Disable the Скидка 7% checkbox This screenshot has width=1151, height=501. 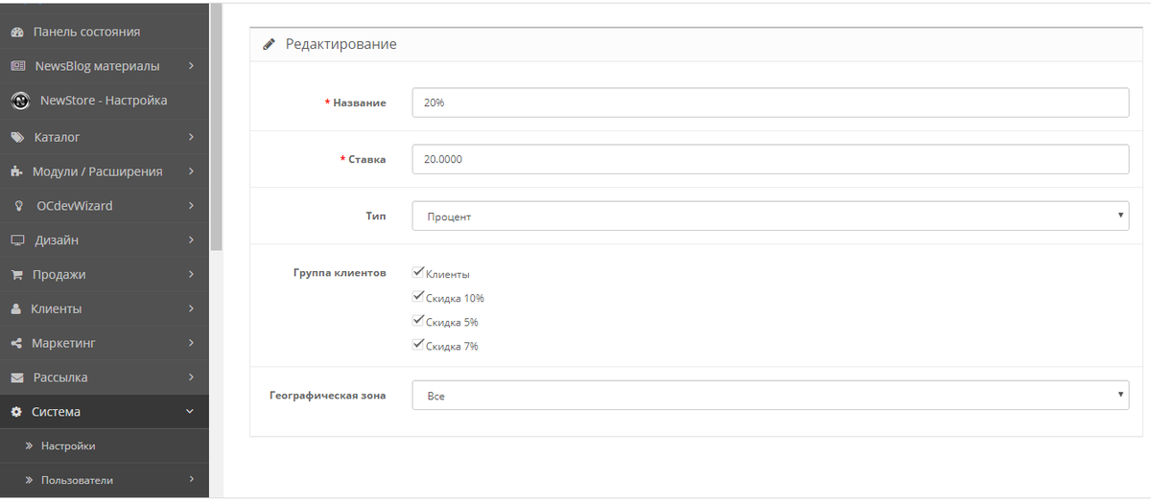tap(417, 345)
